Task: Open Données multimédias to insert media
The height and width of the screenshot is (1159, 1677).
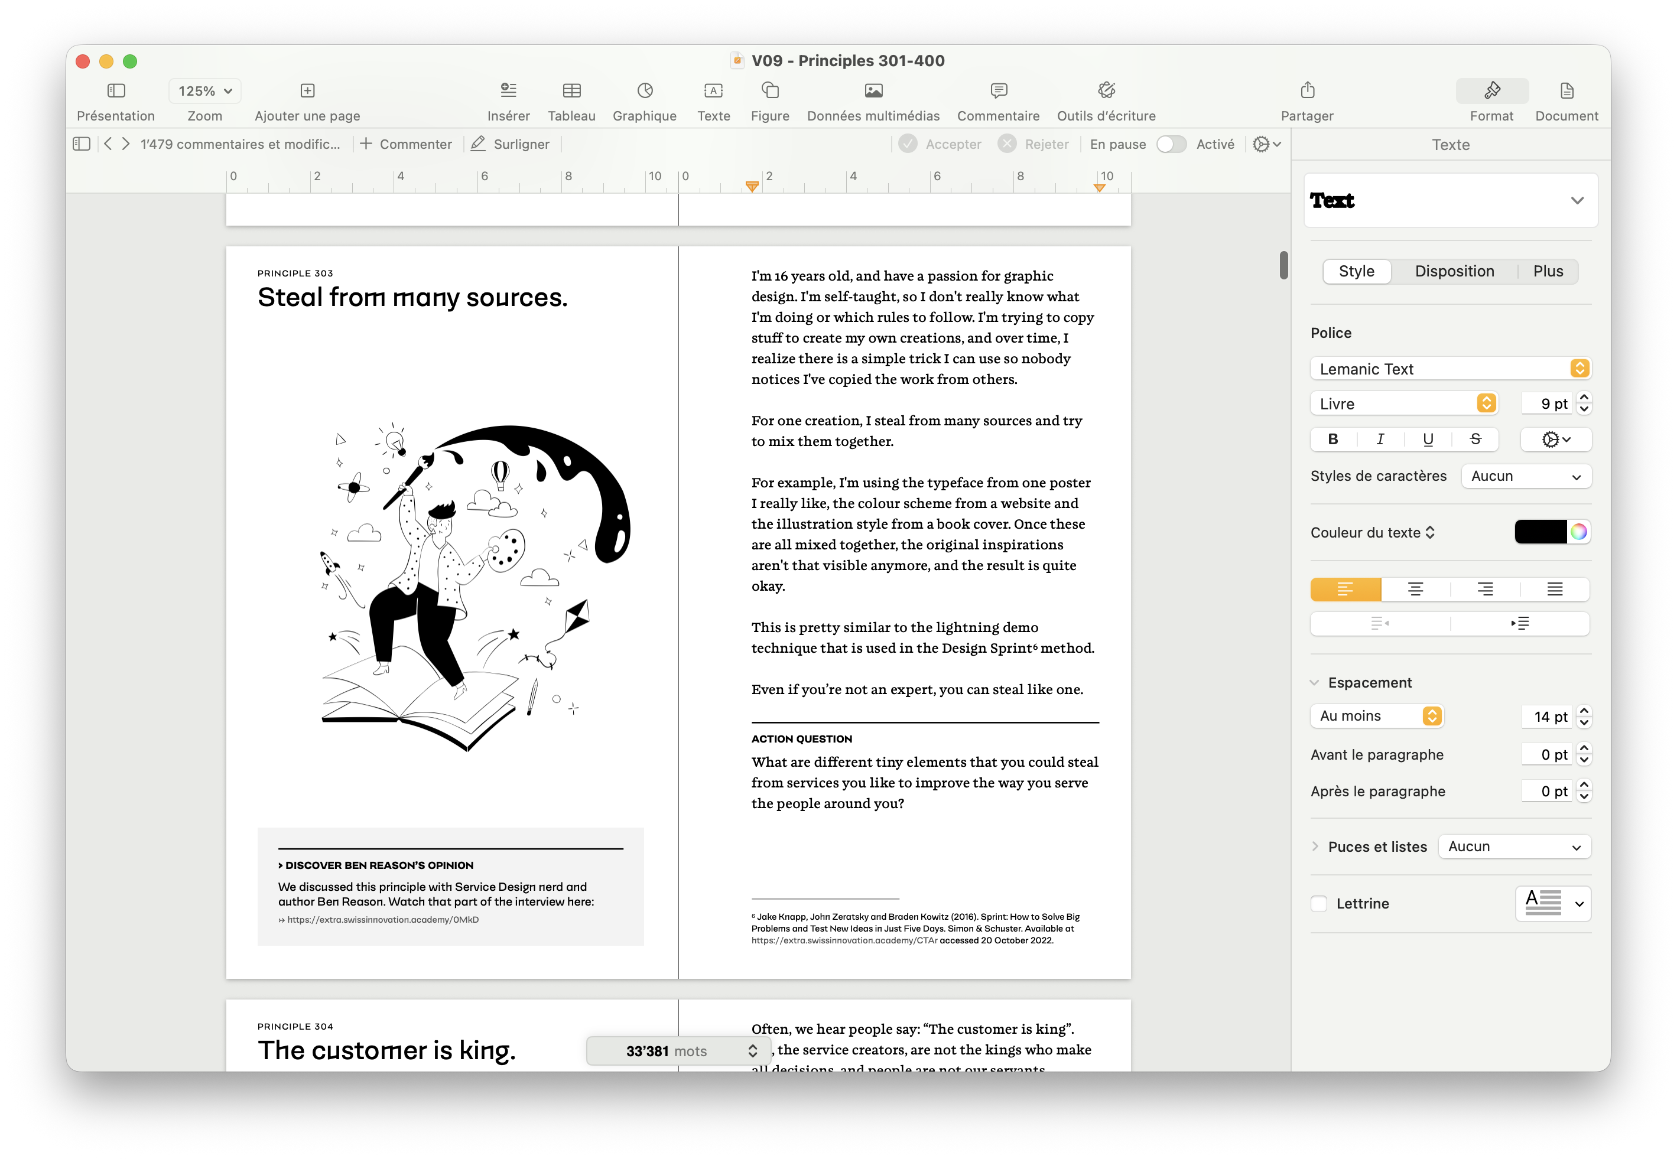Action: tap(873, 99)
